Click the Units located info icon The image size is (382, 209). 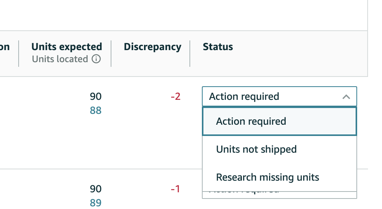click(96, 59)
